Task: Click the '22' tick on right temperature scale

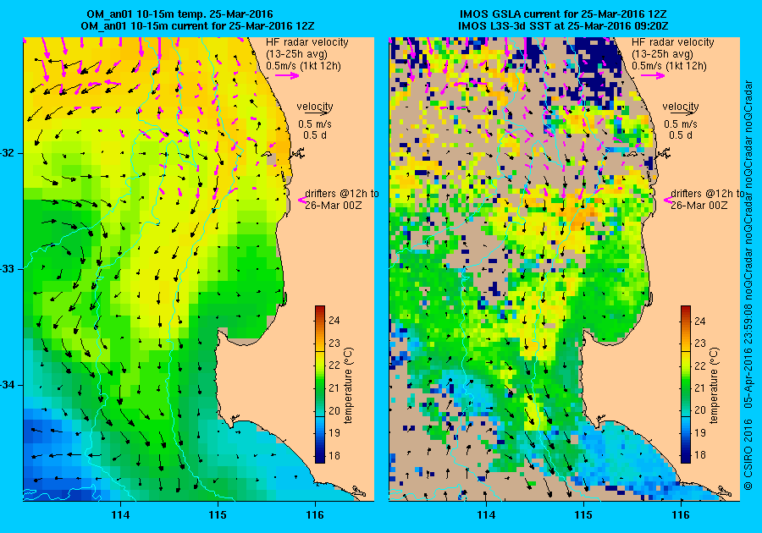Action: [x=700, y=366]
